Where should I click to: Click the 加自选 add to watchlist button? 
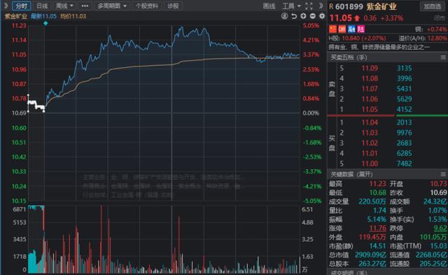click(x=433, y=6)
